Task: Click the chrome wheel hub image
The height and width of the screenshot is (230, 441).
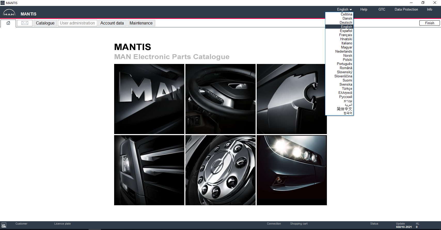Action: 220,170
